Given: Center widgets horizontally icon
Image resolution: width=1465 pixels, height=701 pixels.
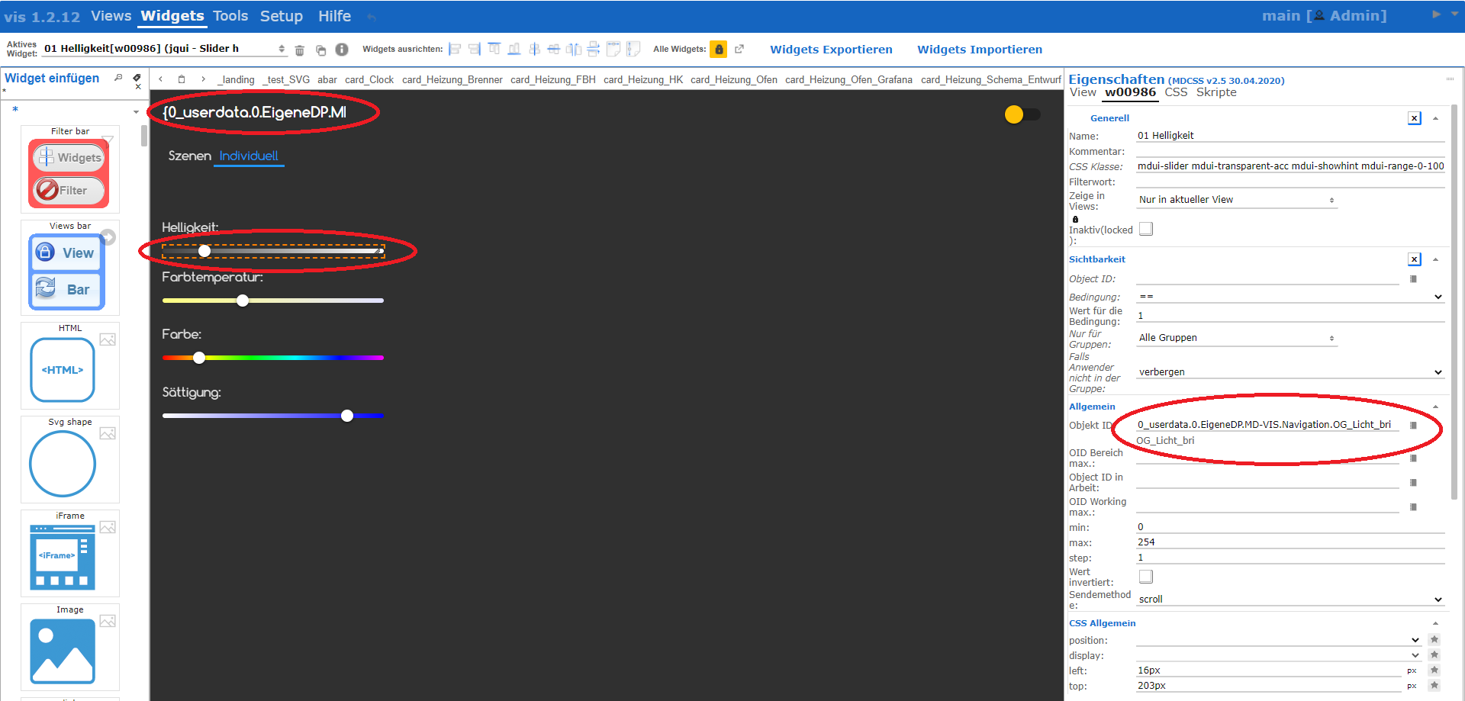Looking at the screenshot, I should [554, 50].
